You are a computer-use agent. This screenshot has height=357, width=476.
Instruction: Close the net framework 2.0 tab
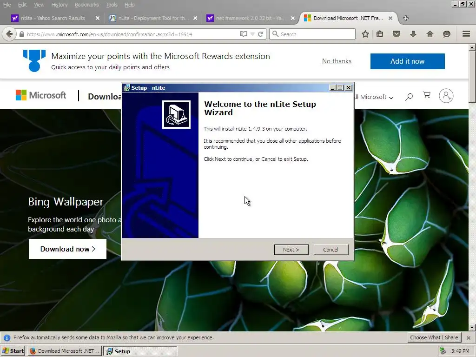click(293, 18)
